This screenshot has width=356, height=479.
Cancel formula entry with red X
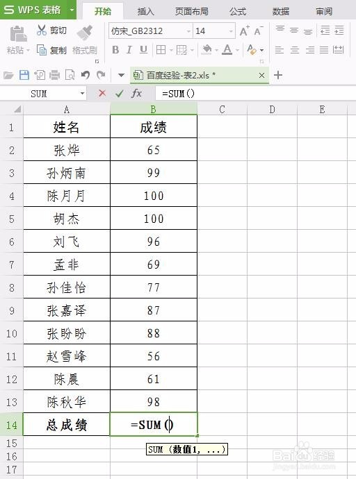point(102,93)
